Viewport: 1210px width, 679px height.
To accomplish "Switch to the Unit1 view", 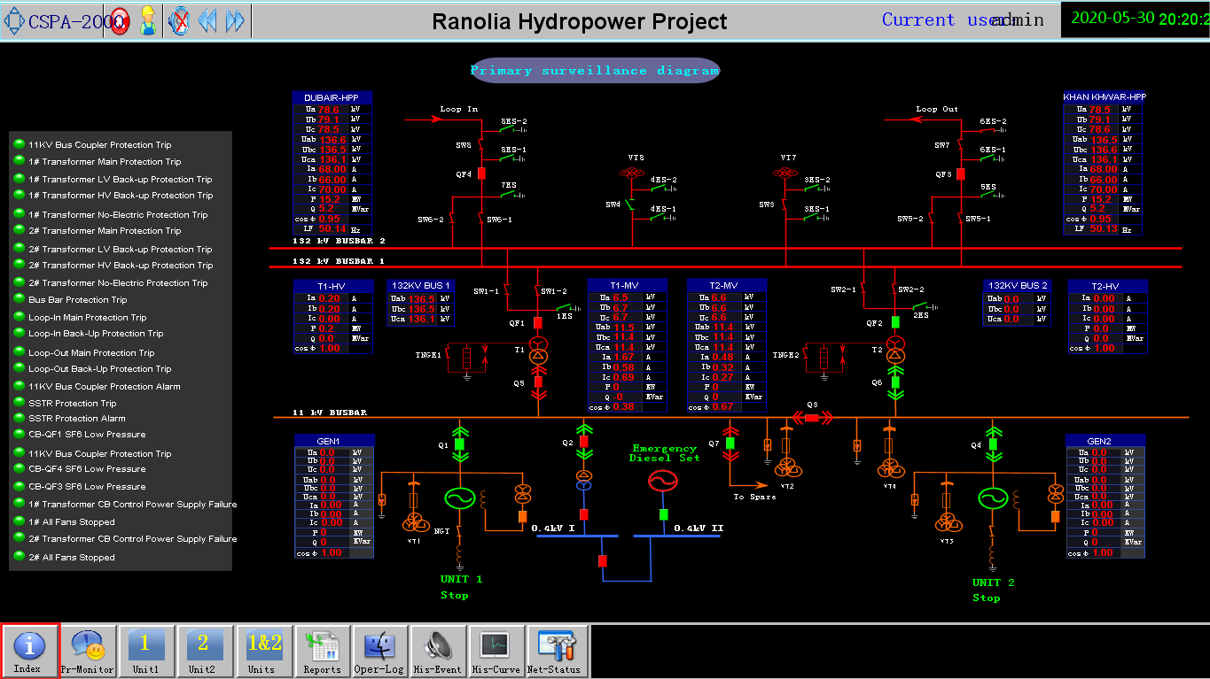I will point(146,651).
